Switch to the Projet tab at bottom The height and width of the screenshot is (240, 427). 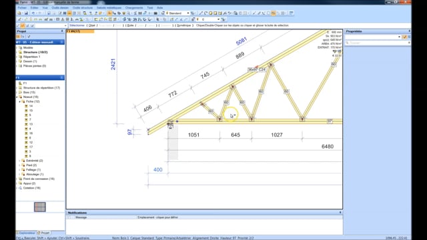[43, 233]
